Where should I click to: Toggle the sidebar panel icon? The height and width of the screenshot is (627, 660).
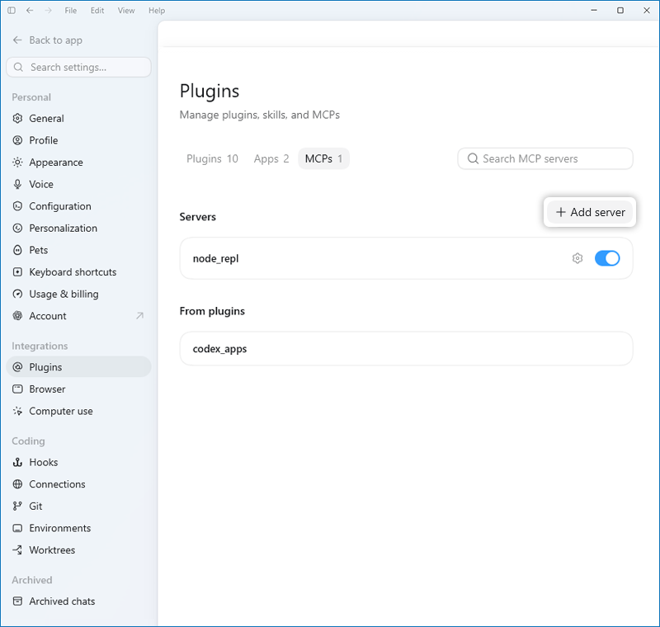coord(12,11)
